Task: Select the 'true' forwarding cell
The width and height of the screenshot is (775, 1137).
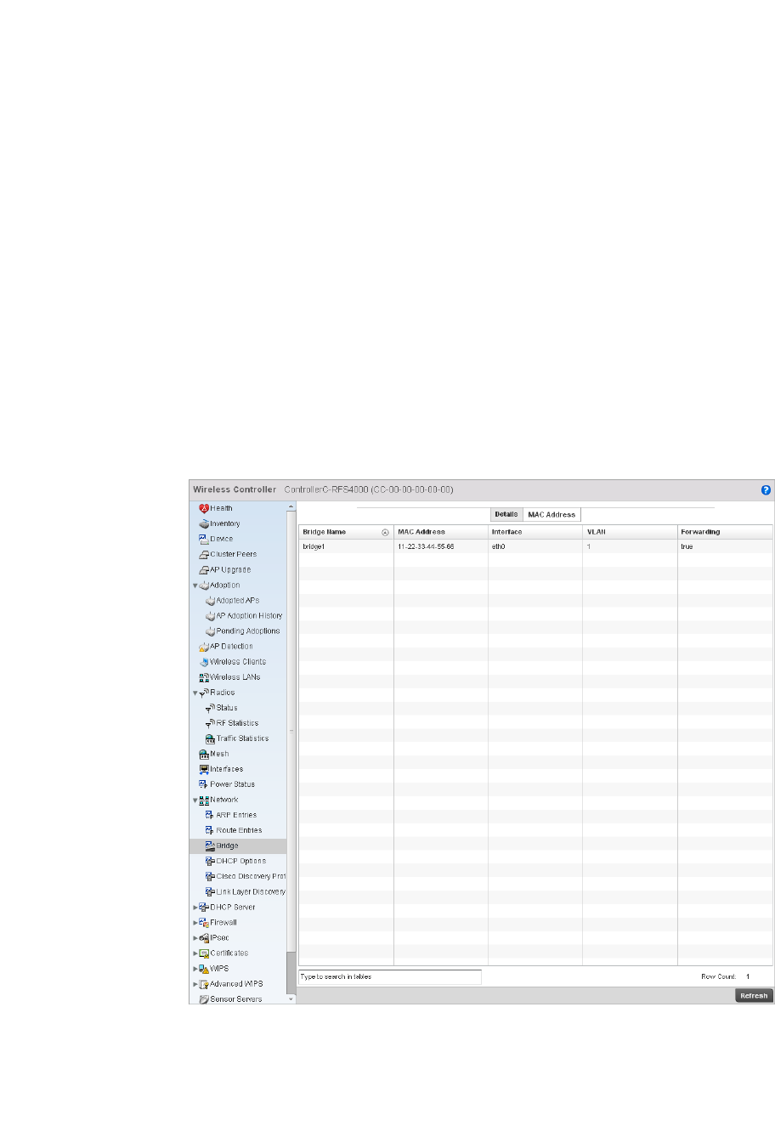Action: [725, 546]
